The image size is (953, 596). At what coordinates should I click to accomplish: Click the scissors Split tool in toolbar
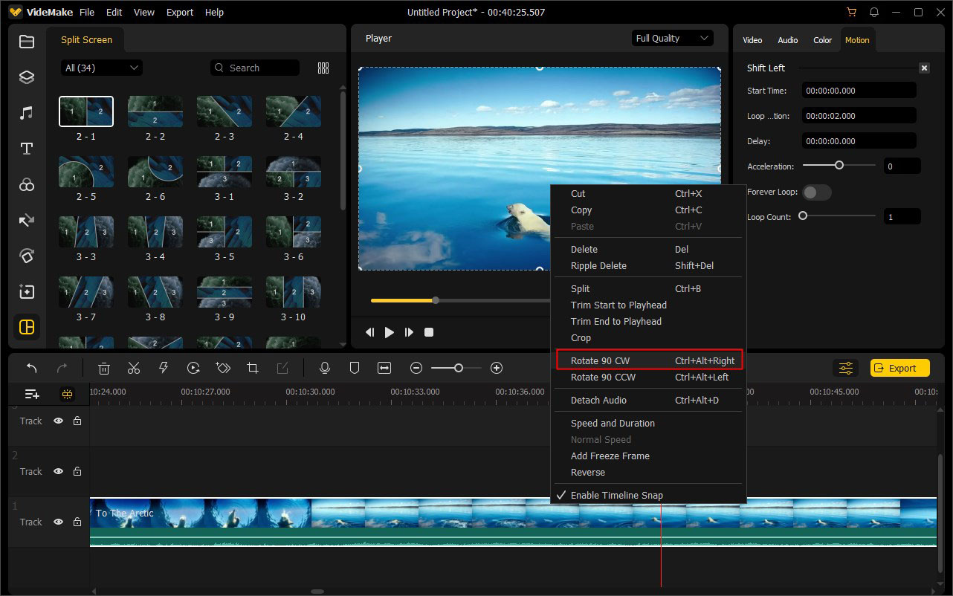click(134, 368)
